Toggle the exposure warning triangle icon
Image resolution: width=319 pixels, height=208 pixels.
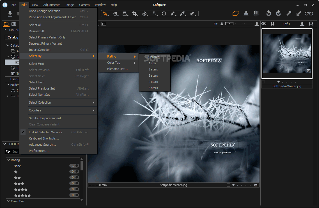pyautogui.click(x=246, y=13)
